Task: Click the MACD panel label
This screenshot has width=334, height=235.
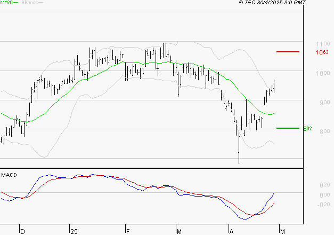Action: pyautogui.click(x=9, y=175)
